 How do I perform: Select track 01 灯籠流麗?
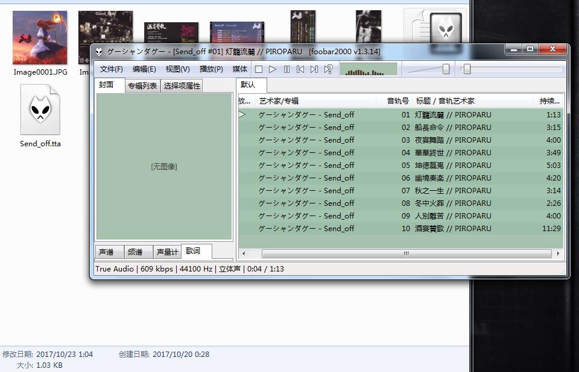(x=400, y=114)
